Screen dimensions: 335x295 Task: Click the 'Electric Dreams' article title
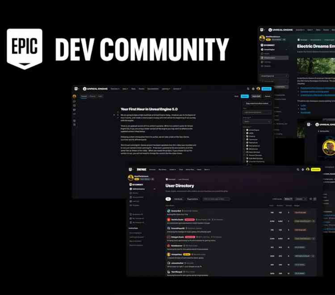coord(316,46)
